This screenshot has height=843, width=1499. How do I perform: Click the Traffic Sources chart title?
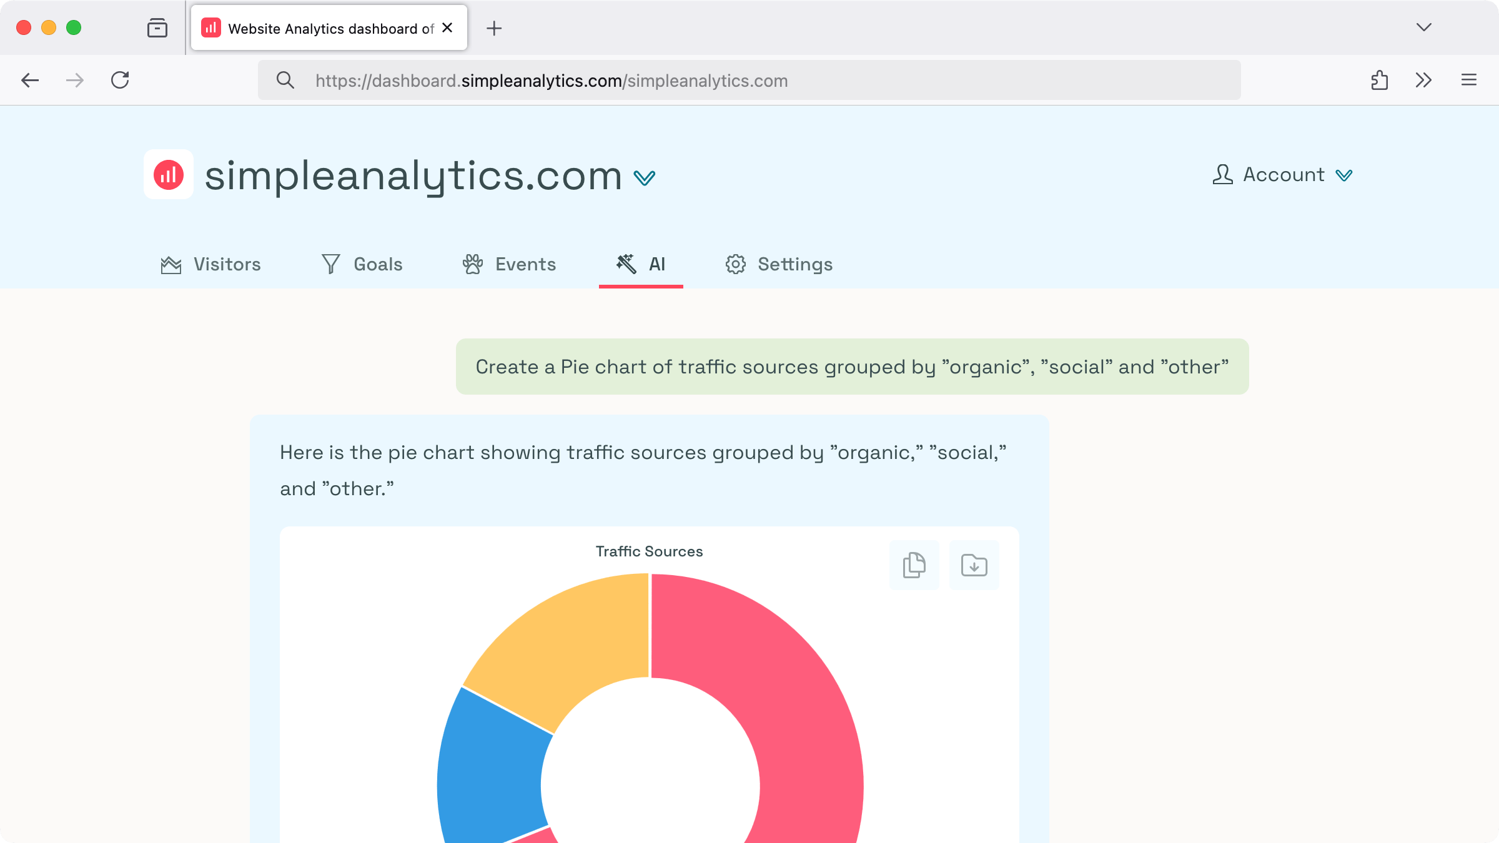pyautogui.click(x=650, y=551)
